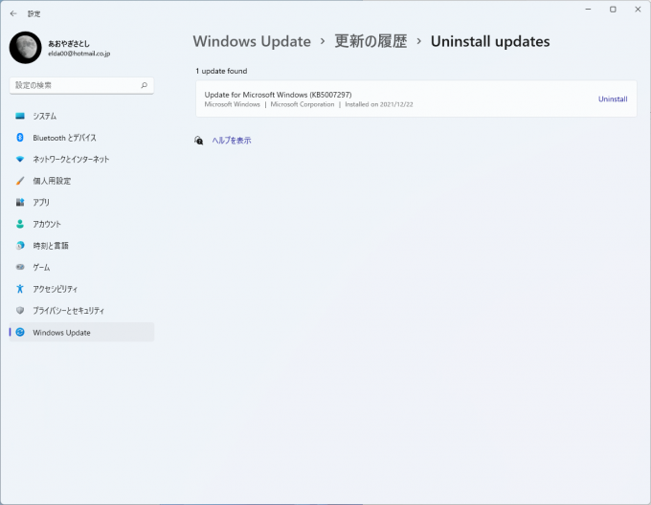The image size is (651, 505).
Task: Select Windows Update in the sidebar
Action: 81,332
